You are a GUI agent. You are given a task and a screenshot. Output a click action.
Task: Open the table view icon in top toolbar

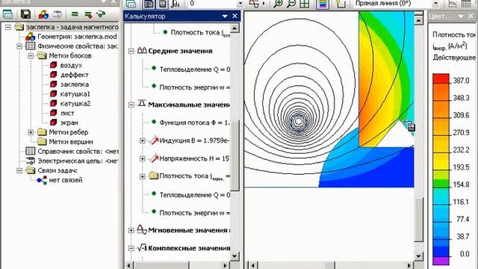[x=466, y=4]
